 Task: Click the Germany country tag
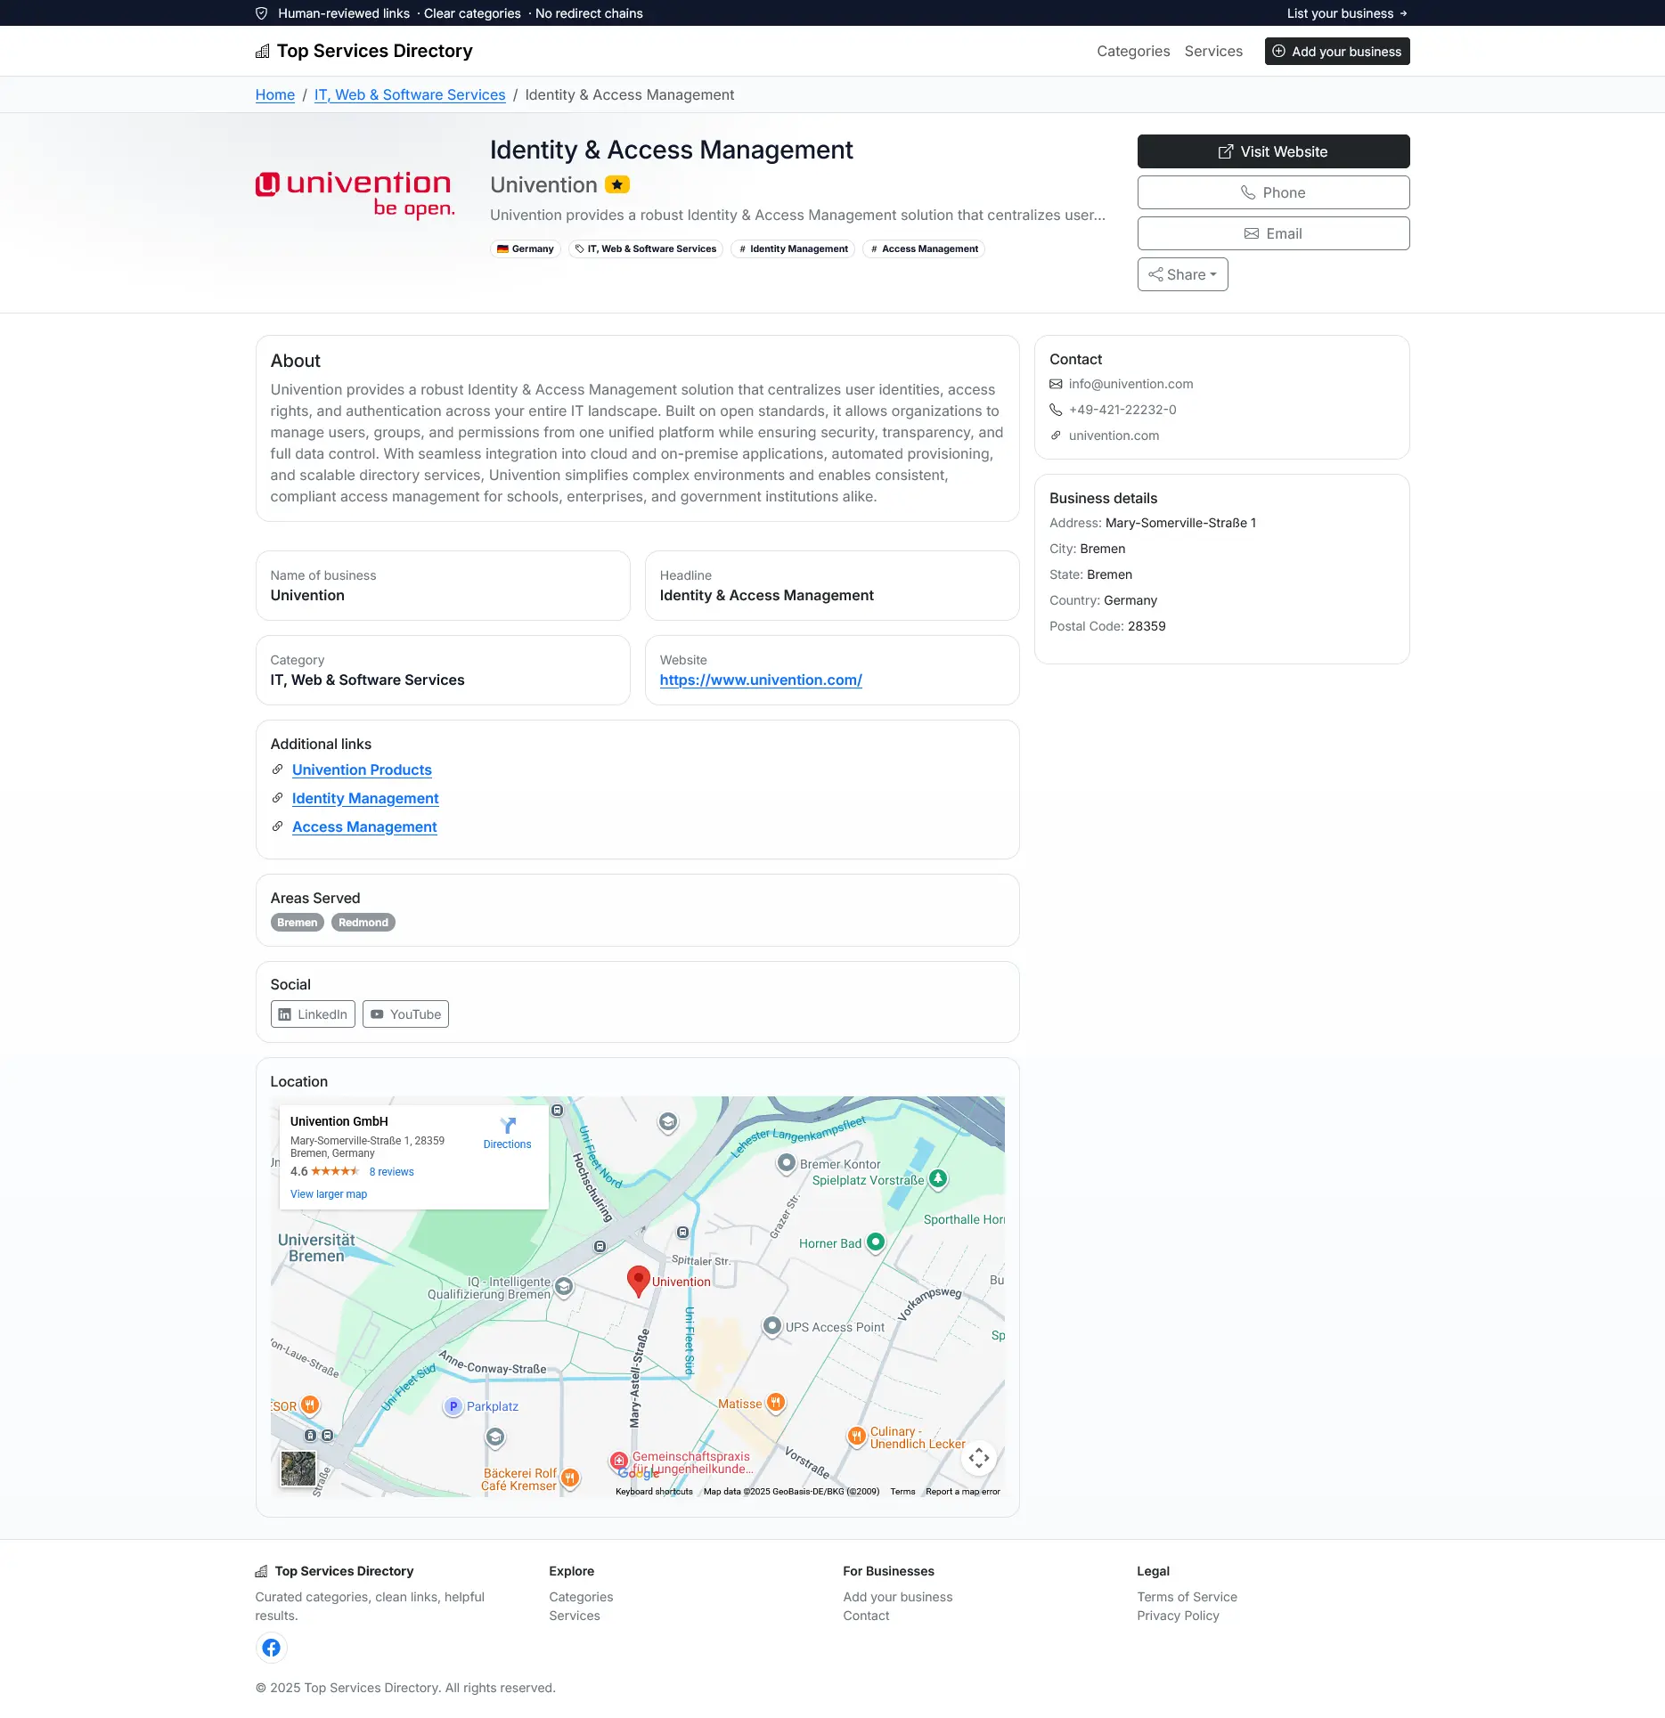tap(526, 249)
